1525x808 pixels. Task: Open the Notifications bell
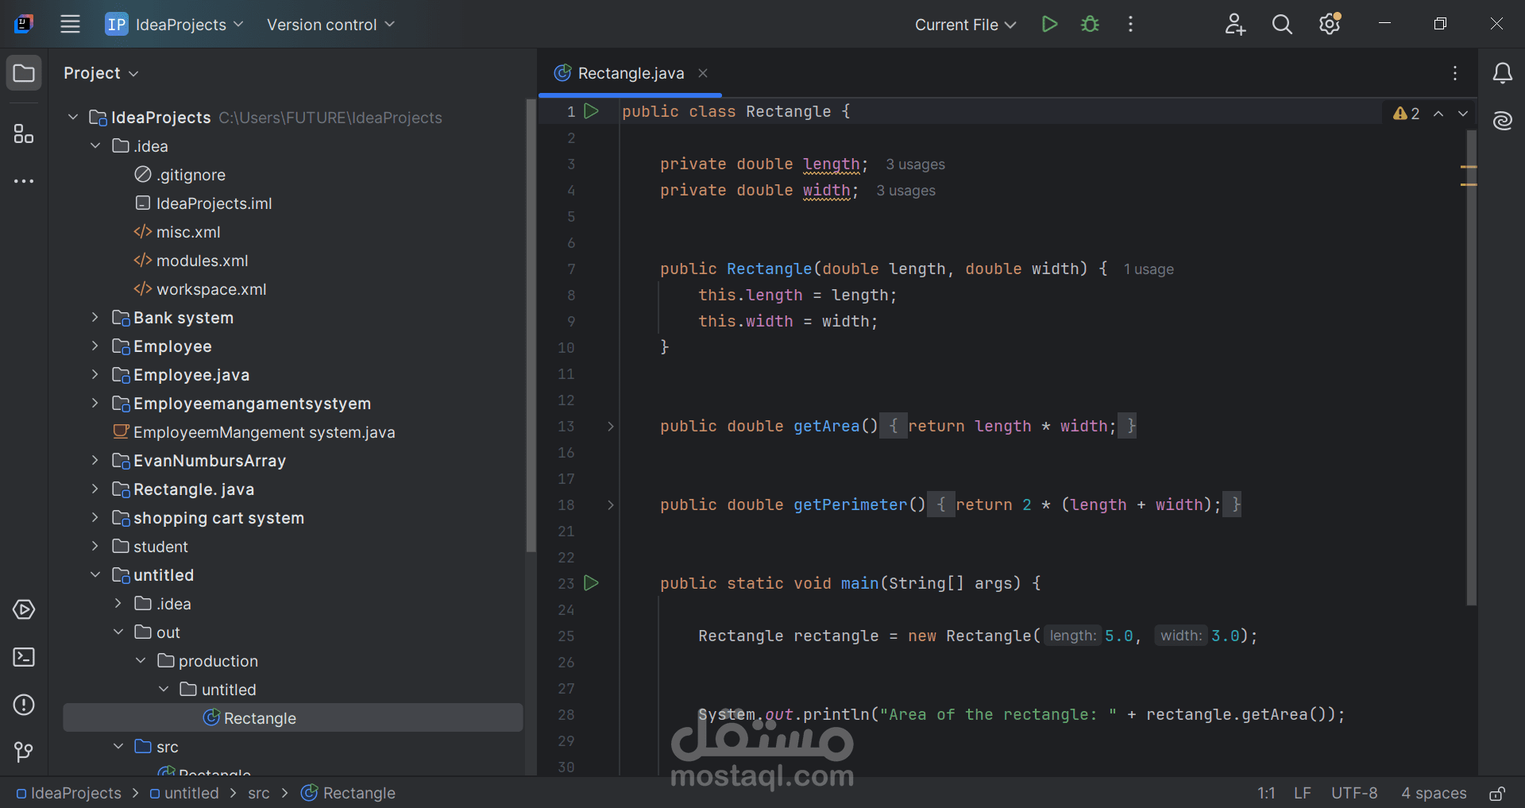tap(1502, 73)
